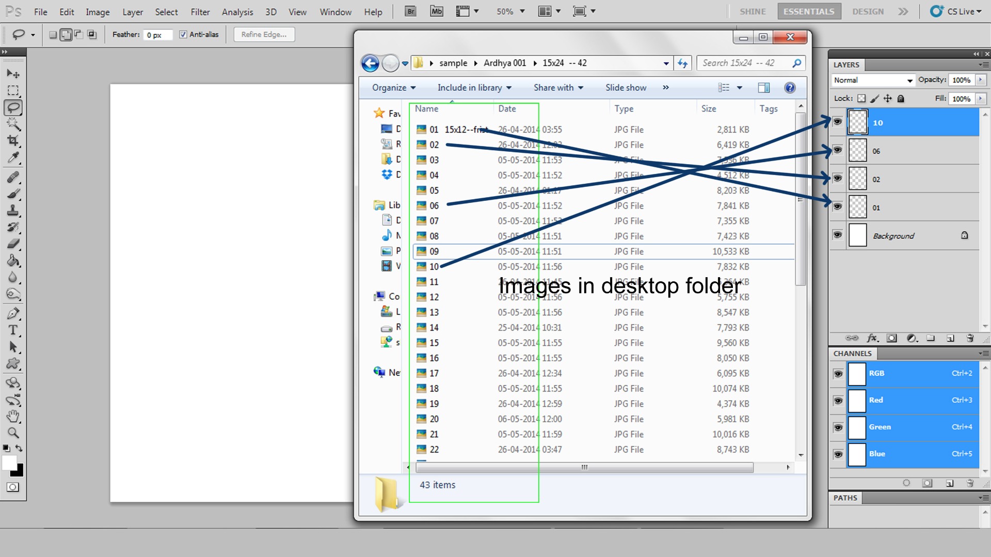Expand the Organize dropdown
This screenshot has width=991, height=557.
pyautogui.click(x=394, y=88)
